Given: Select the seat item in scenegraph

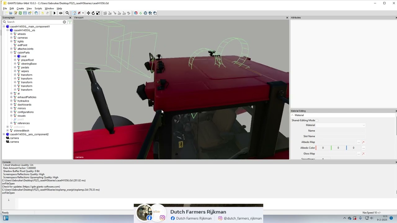Looking at the screenshot, I should point(24,56).
